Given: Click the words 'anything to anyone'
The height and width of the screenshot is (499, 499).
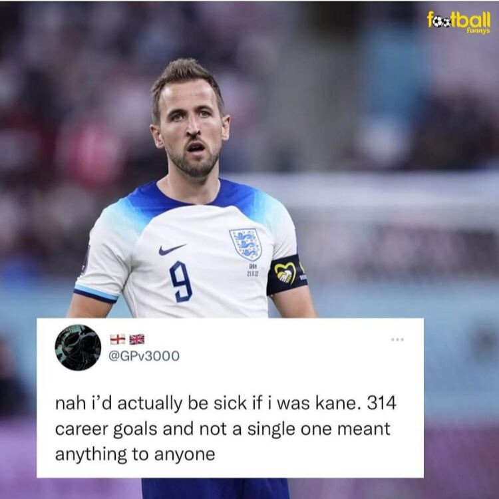Looking at the screenshot, I should [135, 454].
